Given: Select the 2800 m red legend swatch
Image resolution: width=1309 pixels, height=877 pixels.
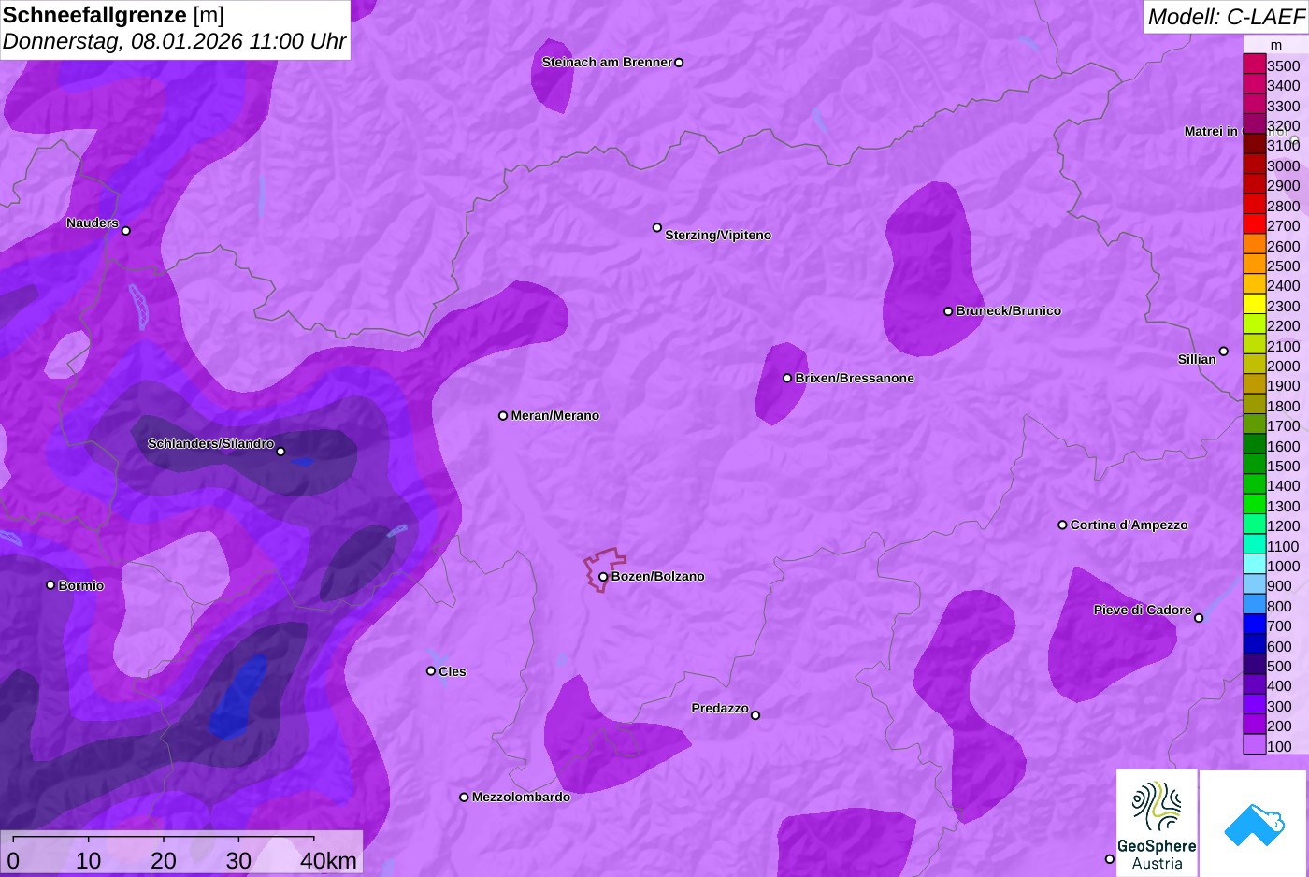Looking at the screenshot, I should click(x=1254, y=205).
